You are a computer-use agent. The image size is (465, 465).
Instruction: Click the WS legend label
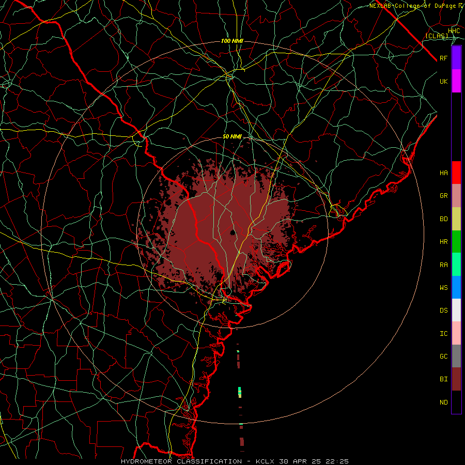[443, 288]
